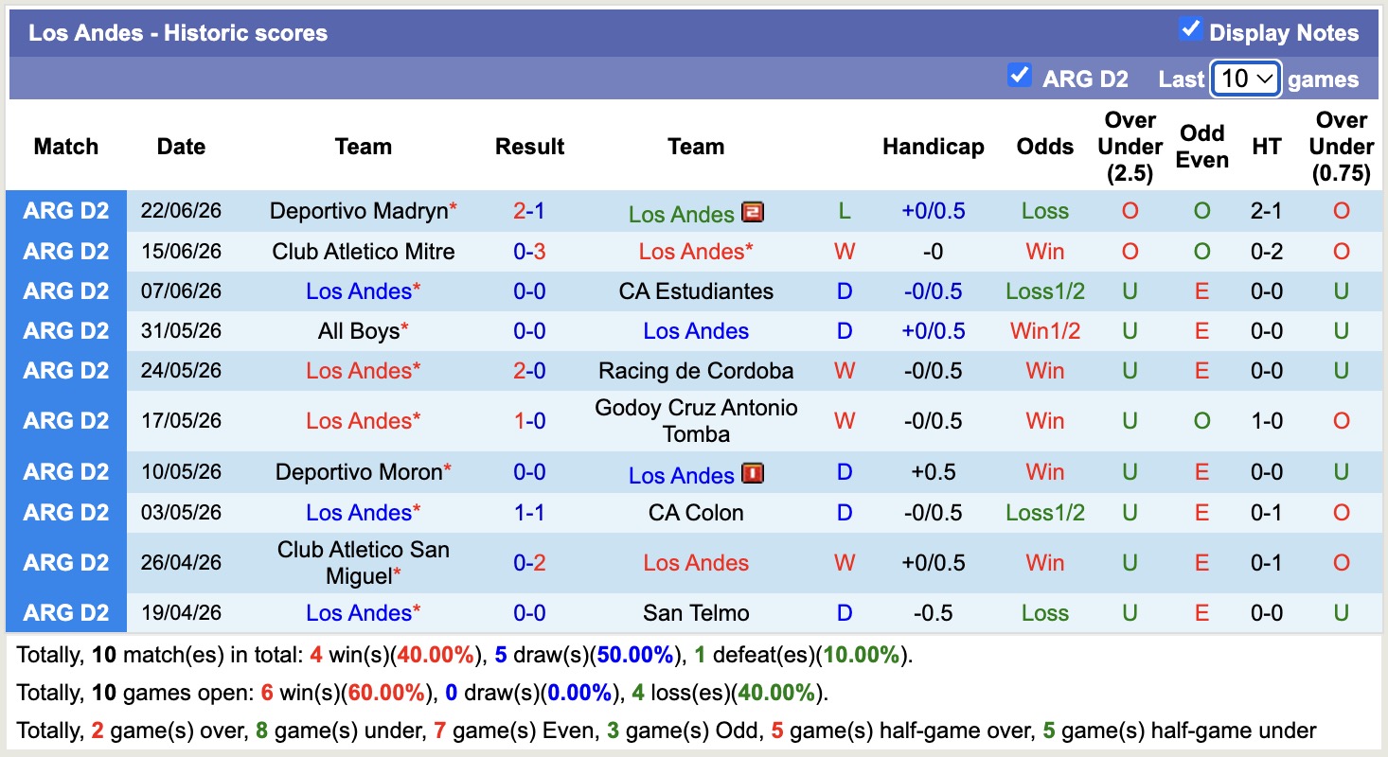Open the Last games count dropdown

pyautogui.click(x=1246, y=79)
